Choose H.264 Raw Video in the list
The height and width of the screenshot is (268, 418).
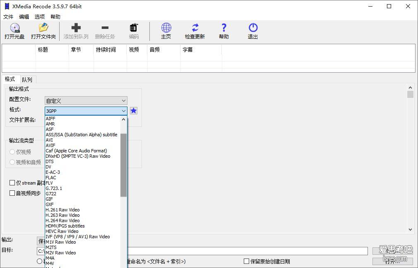(62, 221)
